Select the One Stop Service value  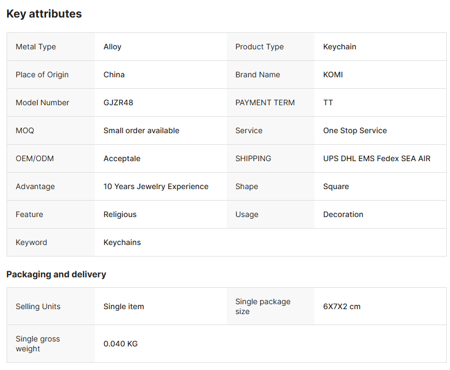[x=355, y=130]
